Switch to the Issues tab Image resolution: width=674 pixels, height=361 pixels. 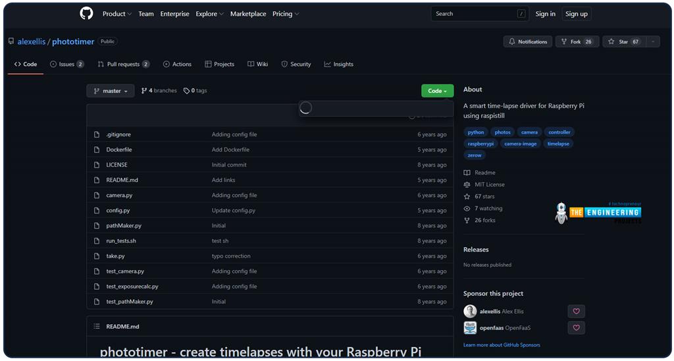point(66,65)
